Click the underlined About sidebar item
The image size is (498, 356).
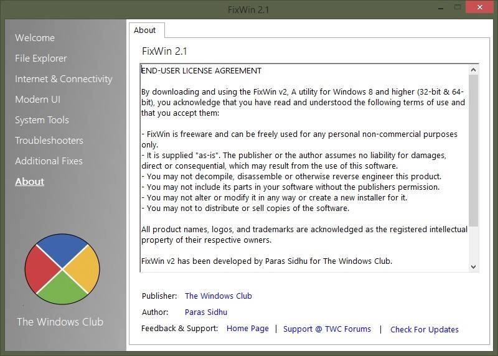coord(29,181)
